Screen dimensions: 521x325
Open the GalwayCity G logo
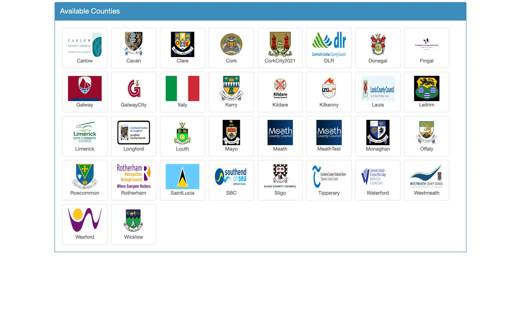[134, 88]
